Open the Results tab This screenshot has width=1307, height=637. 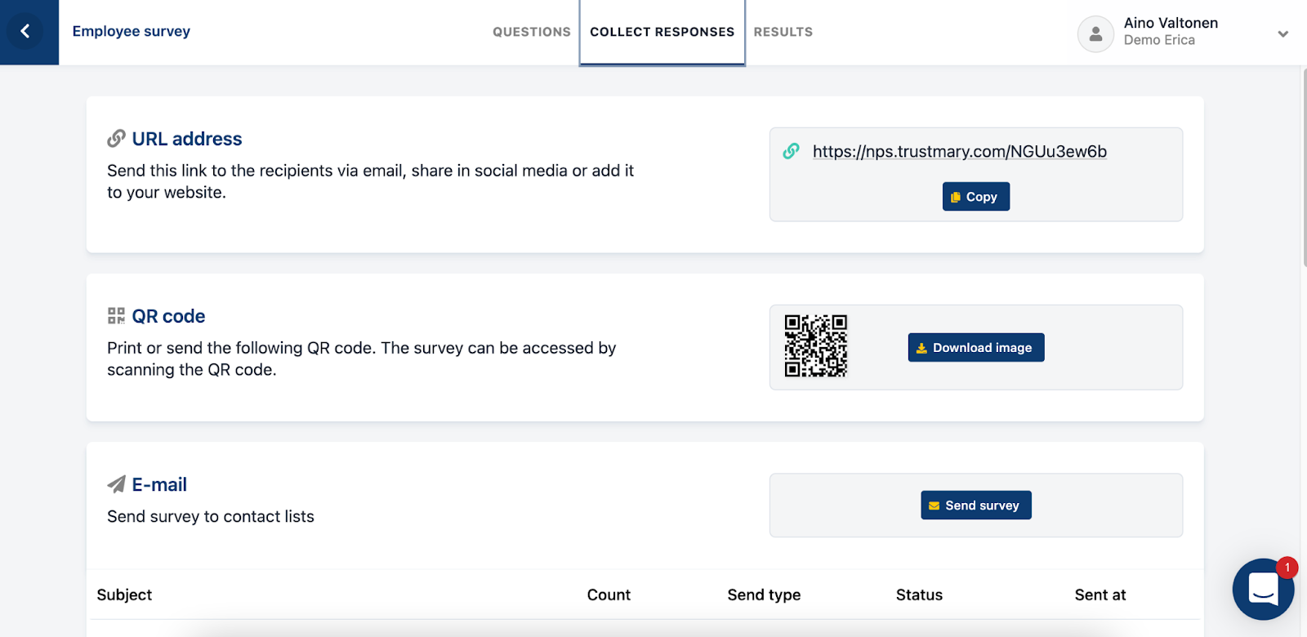coord(783,32)
